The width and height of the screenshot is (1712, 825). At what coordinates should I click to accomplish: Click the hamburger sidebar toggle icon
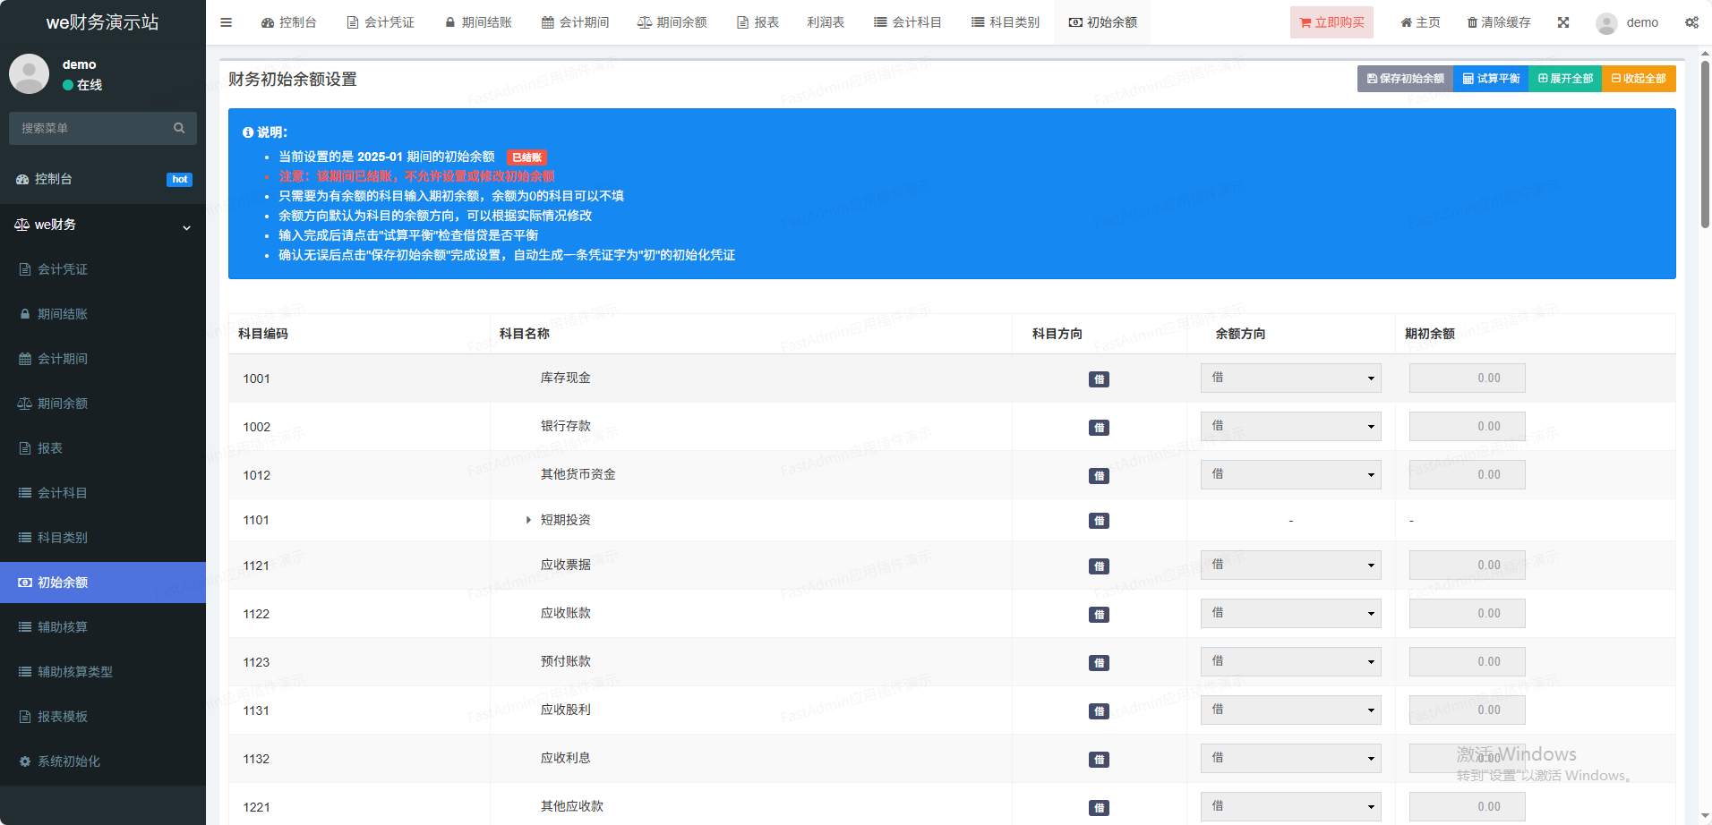[226, 22]
